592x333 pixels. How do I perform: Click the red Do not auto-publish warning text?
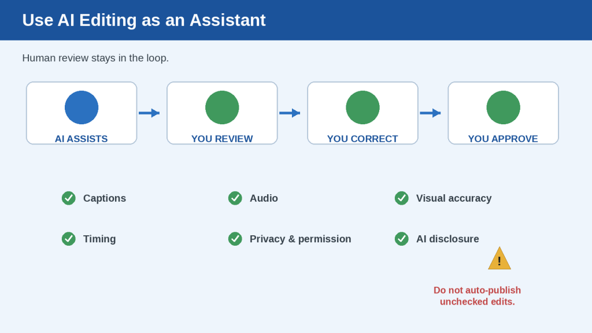pyautogui.click(x=477, y=295)
